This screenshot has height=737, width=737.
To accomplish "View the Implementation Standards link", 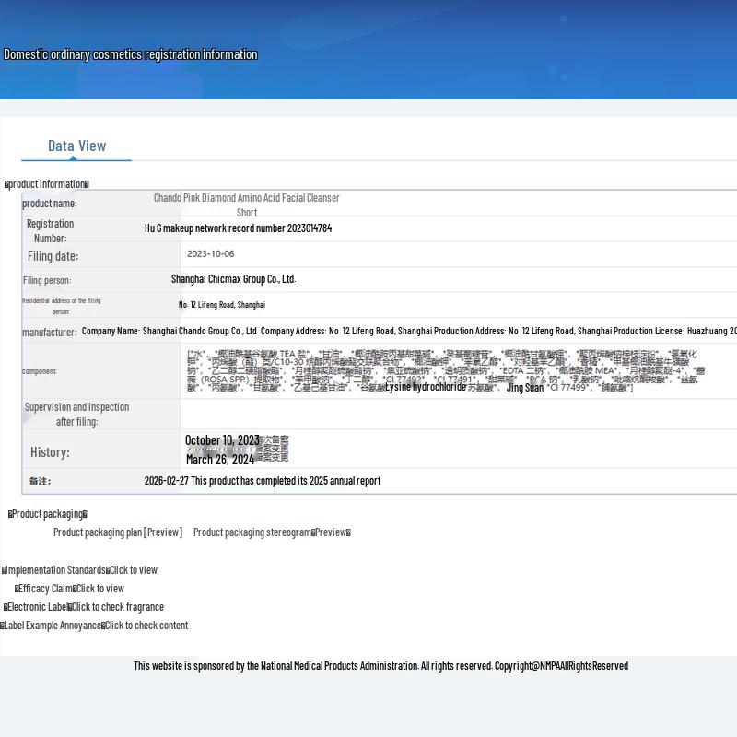I will [x=79, y=569].
